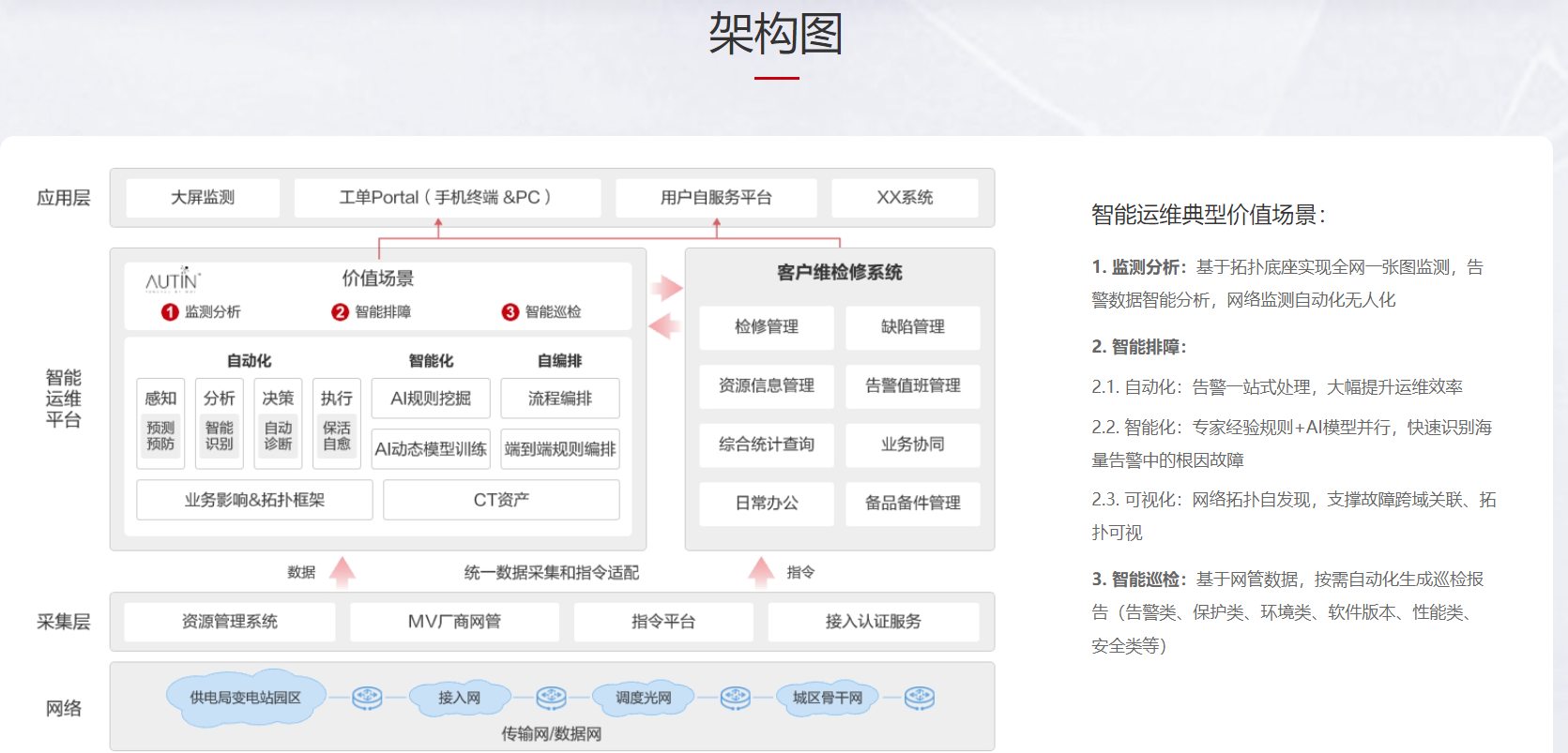Click the red number 3 badge
The image size is (1568, 753).
tap(510, 312)
